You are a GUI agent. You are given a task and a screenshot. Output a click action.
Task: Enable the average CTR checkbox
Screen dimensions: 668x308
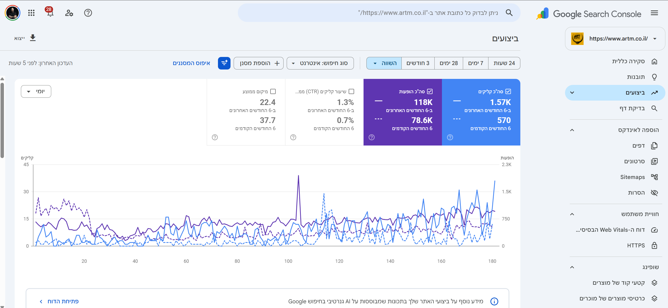tap(352, 91)
